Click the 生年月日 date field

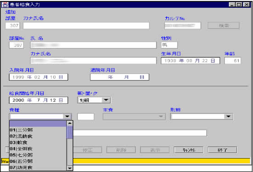click(190, 61)
